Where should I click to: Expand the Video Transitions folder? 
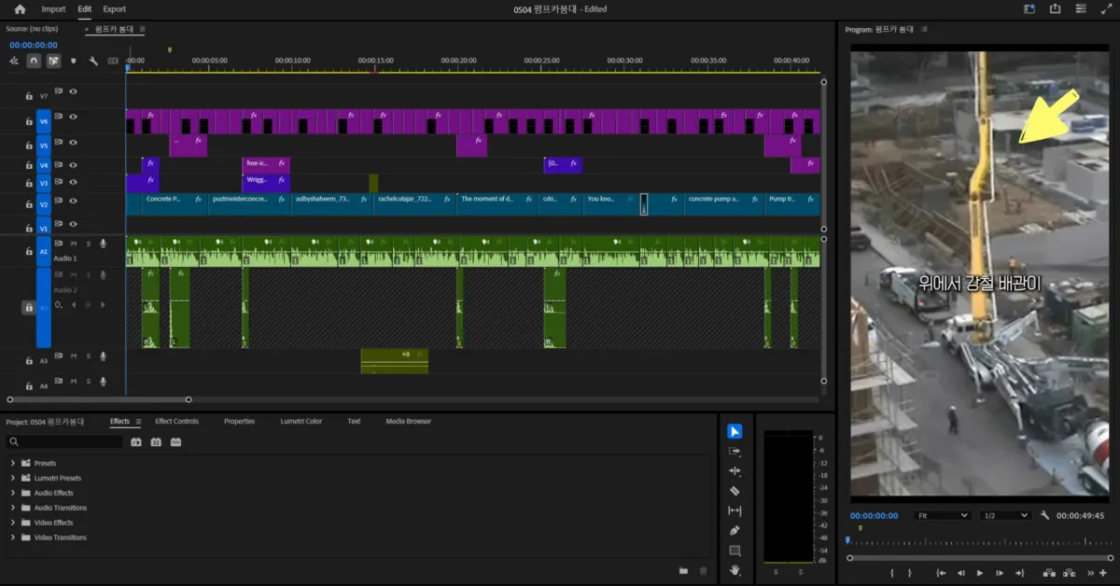click(x=13, y=537)
